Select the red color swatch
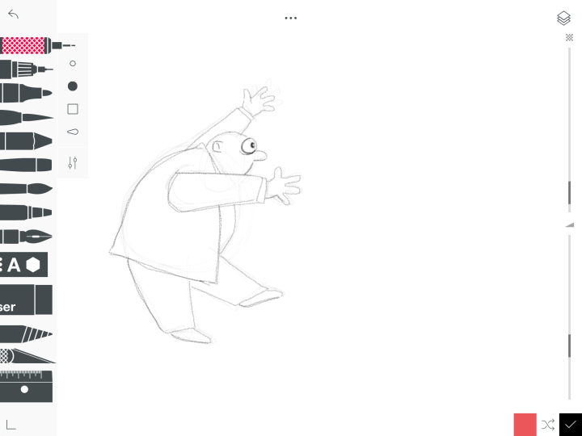 click(x=525, y=424)
